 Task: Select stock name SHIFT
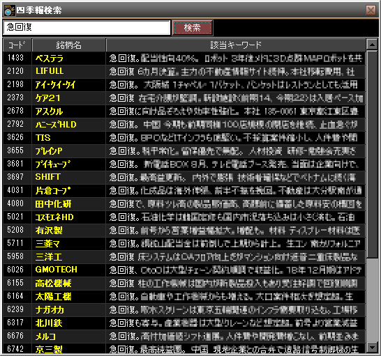pos(48,177)
